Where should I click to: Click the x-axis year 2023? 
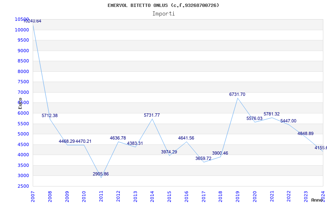pyautogui.click(x=306, y=197)
